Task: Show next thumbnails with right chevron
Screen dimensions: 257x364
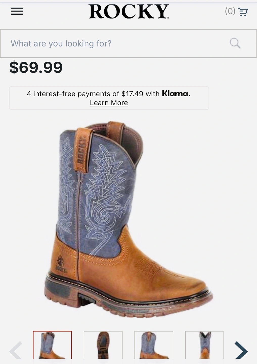Action: pos(241,350)
